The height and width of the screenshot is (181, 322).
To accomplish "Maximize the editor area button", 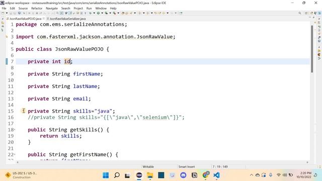I will point(313,18).
